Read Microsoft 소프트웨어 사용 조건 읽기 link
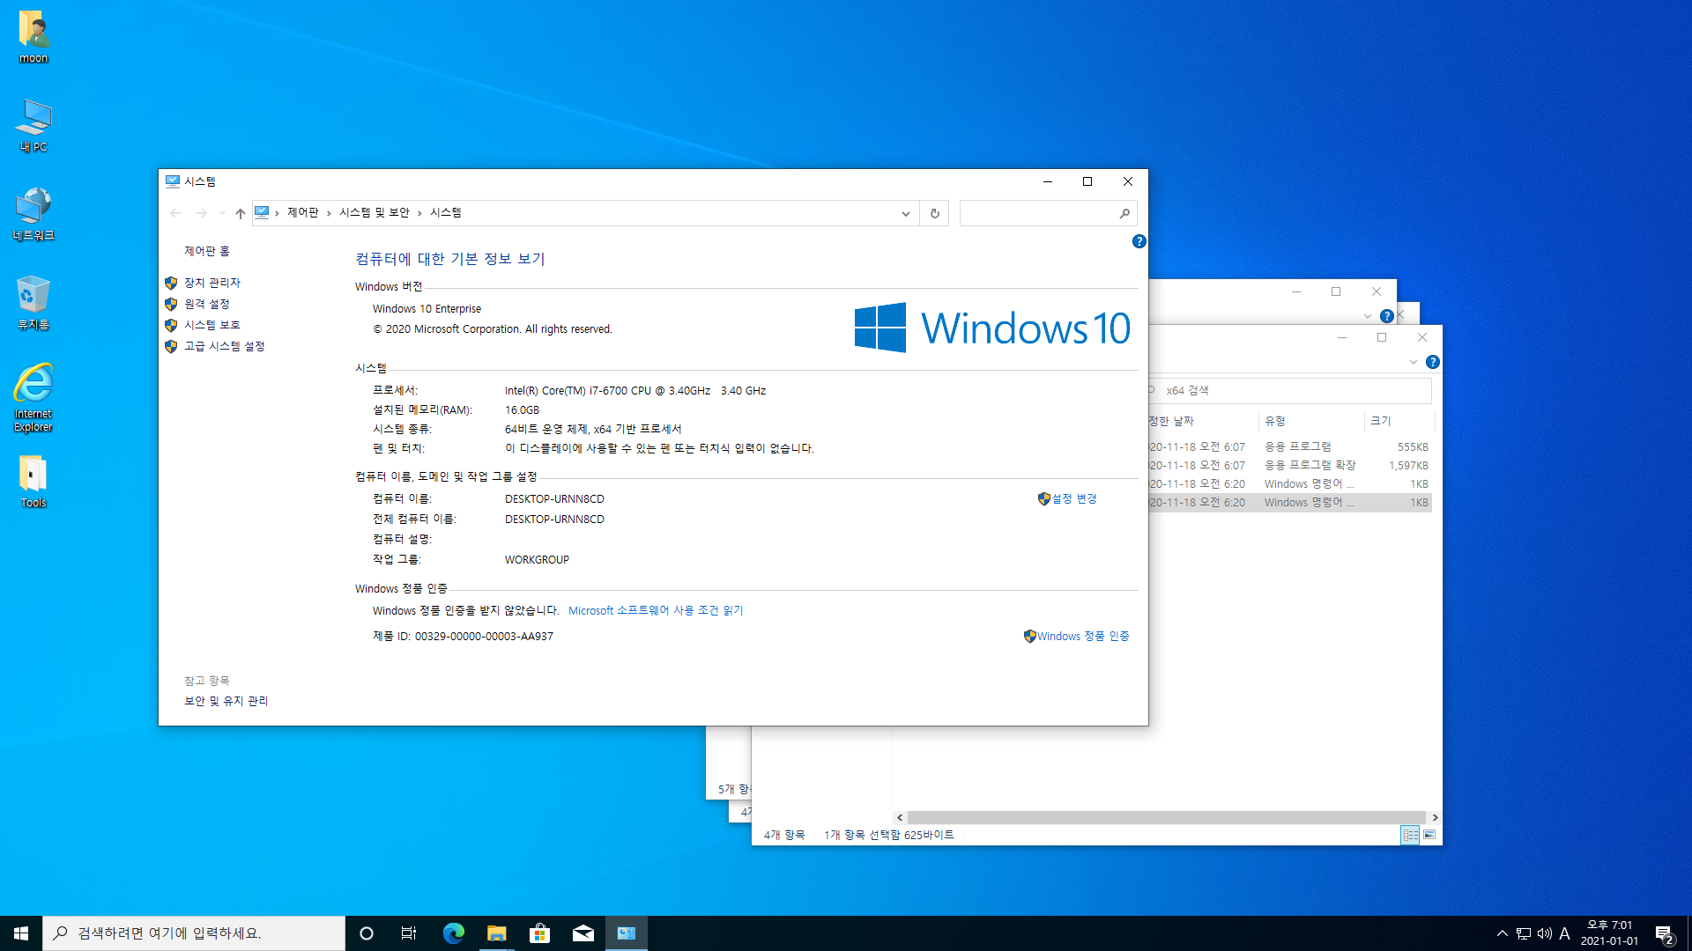The image size is (1692, 951). pyautogui.click(x=656, y=610)
